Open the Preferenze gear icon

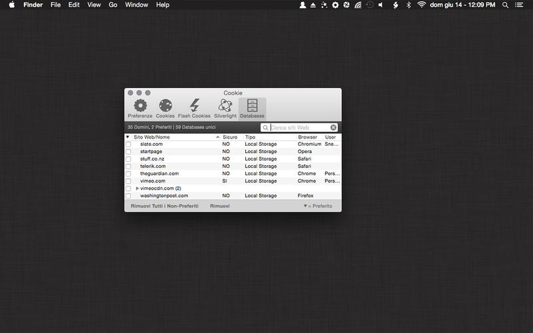pyautogui.click(x=140, y=106)
